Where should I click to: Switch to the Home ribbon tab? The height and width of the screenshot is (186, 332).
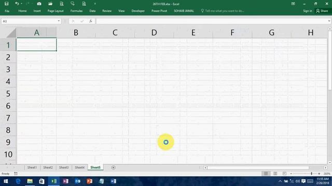22,11
